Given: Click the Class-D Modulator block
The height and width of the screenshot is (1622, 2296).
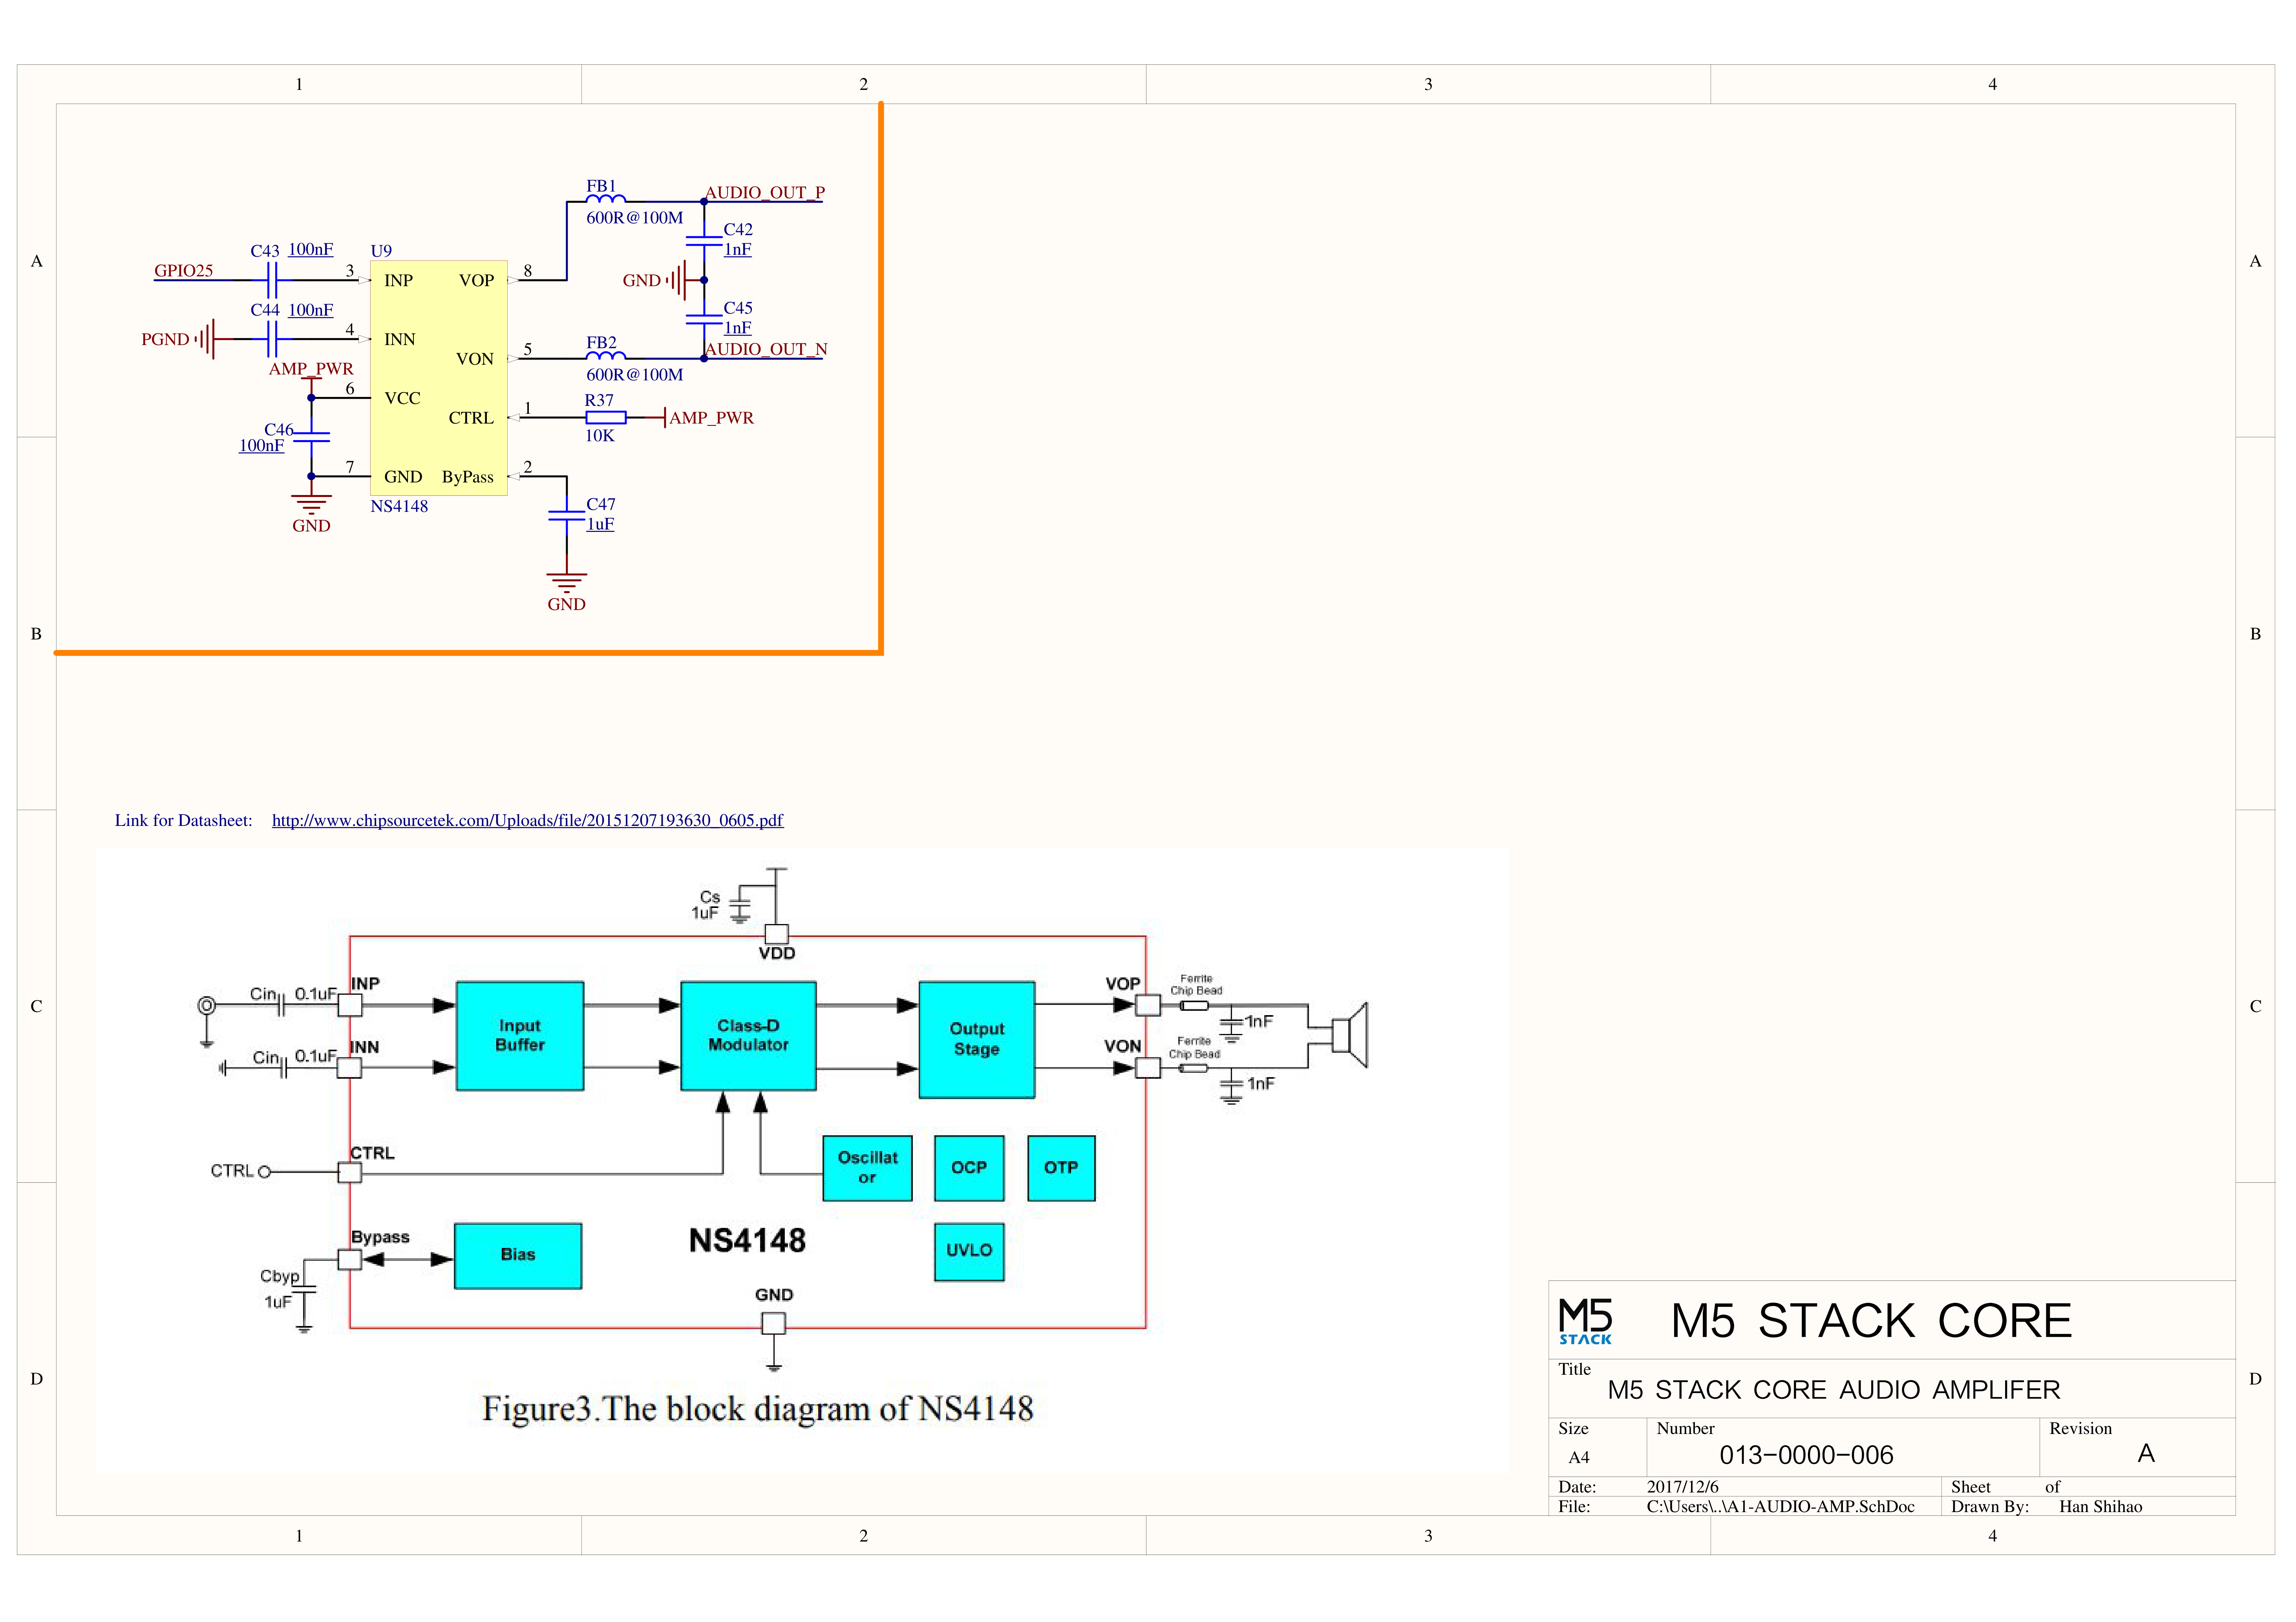Looking at the screenshot, I should [748, 1036].
